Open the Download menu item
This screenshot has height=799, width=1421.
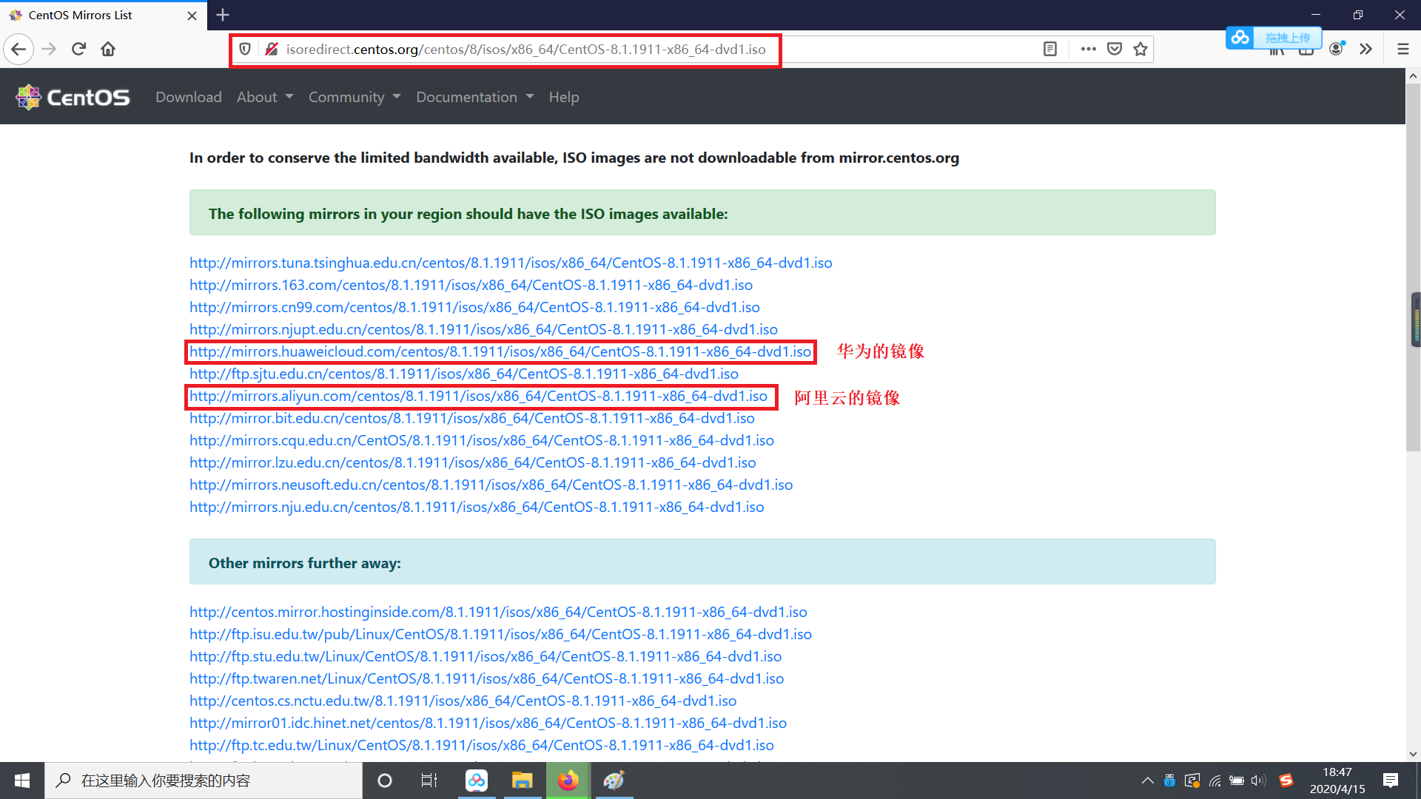coord(189,97)
